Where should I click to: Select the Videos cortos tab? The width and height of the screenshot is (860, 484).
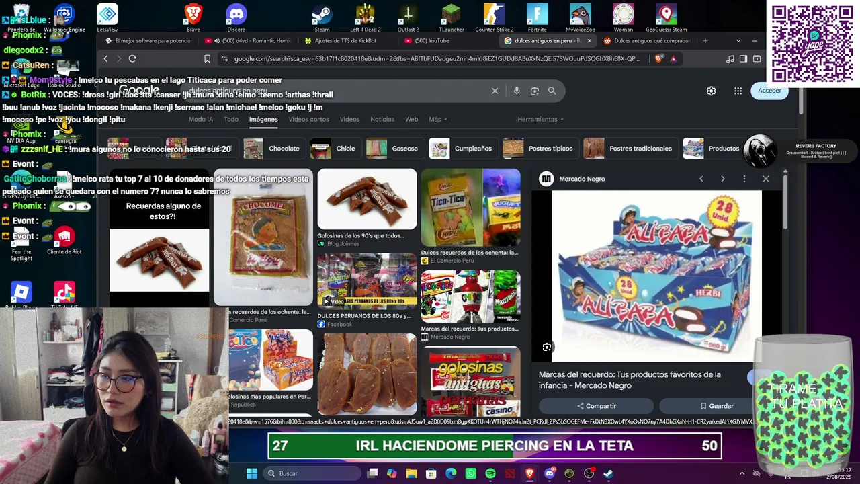pos(308,119)
